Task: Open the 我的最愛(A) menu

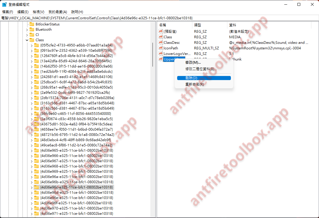Action: [x=57, y=12]
